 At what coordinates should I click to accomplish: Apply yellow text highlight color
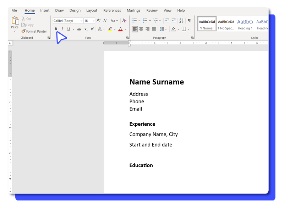click(x=110, y=29)
